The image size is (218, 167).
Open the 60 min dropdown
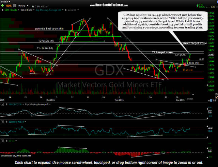[x=5, y=2]
